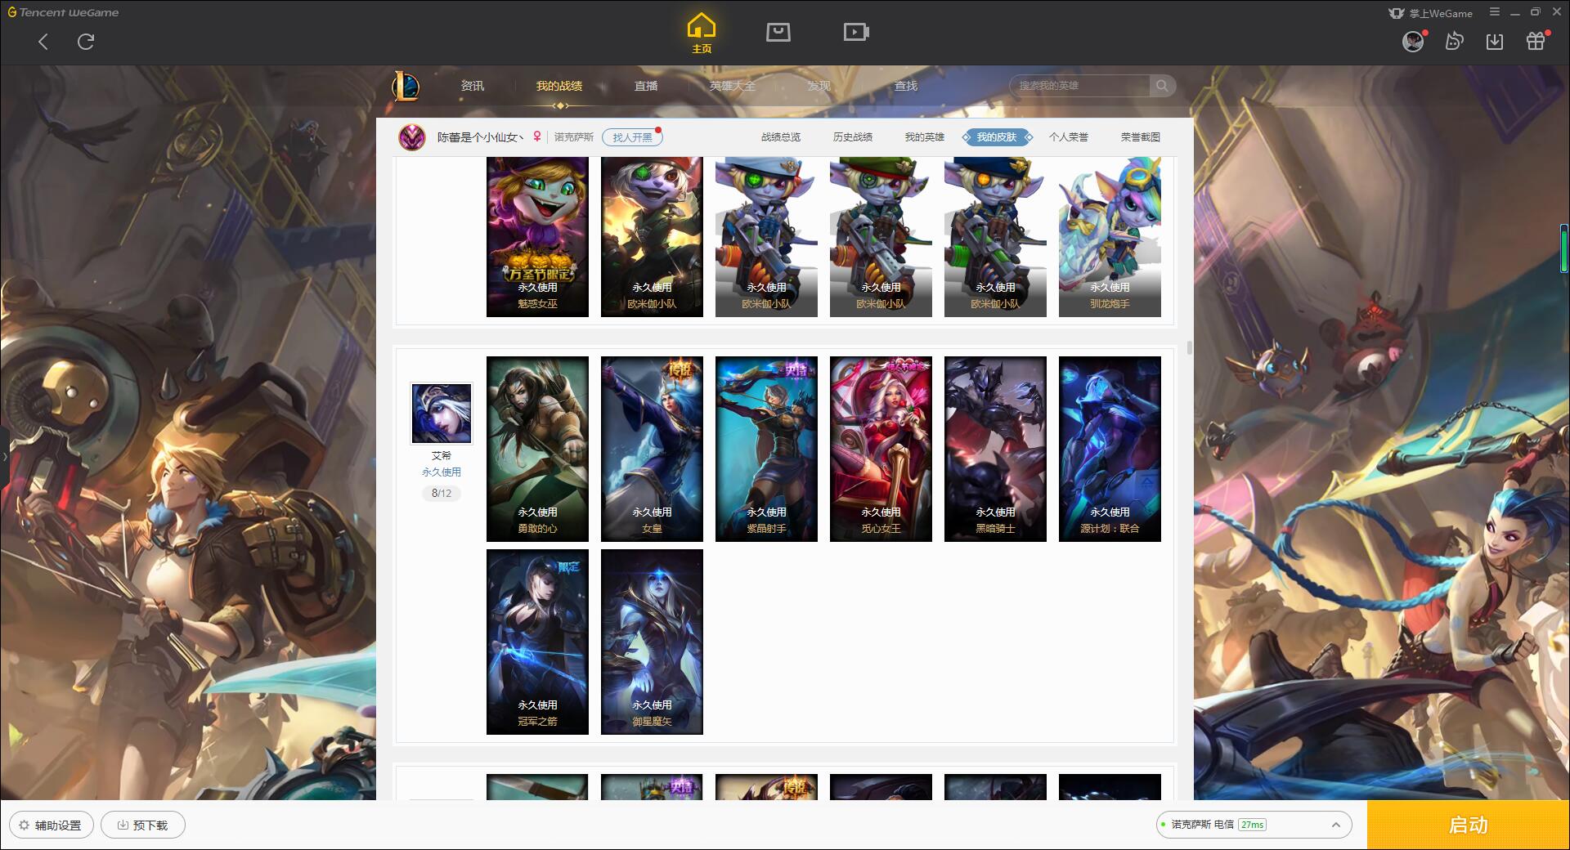The image size is (1570, 850).
Task: Switch to 战绩总览 sub-tab
Action: (781, 137)
